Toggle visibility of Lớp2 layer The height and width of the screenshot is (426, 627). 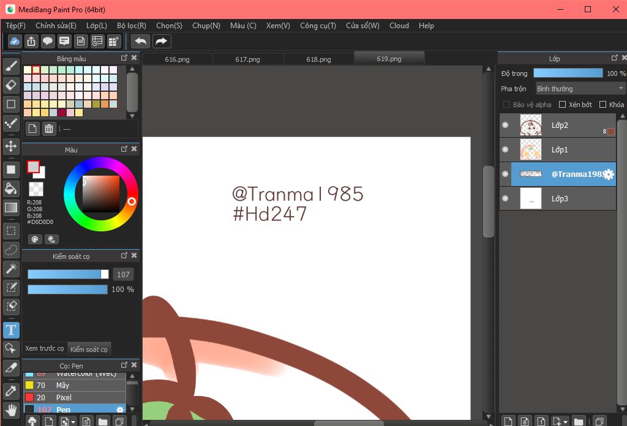point(505,125)
